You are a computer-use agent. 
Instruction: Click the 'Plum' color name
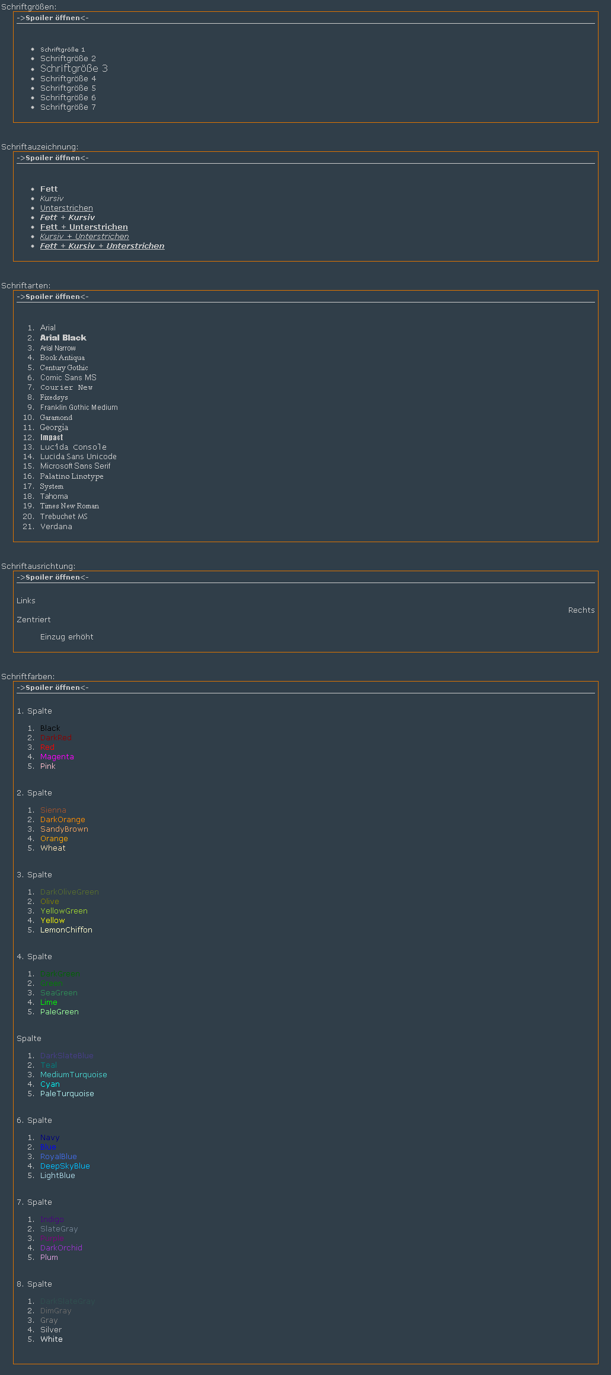49,1258
